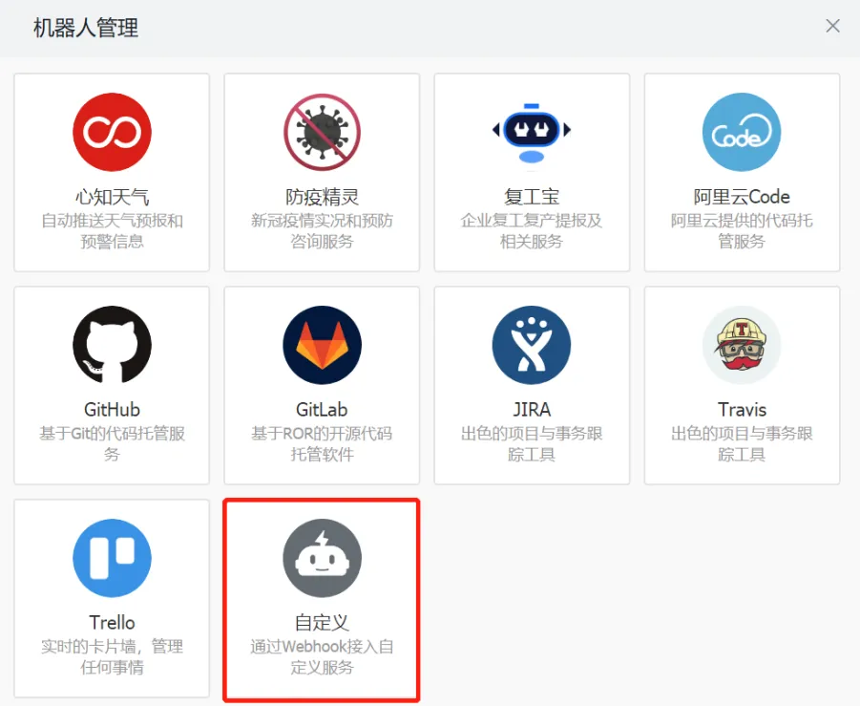The width and height of the screenshot is (860, 706).
Task: Select the GitLab fox logo icon
Action: coord(321,345)
